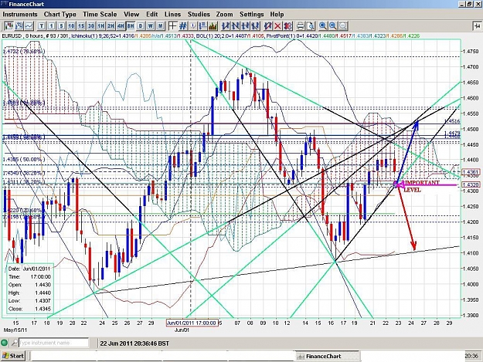Open print preview icon
Screen dimensions: 483x362
(311, 25)
